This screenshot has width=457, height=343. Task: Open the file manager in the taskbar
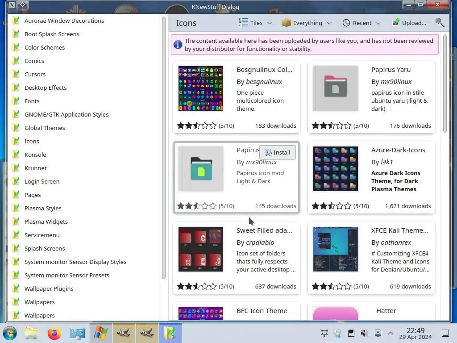click(31, 333)
